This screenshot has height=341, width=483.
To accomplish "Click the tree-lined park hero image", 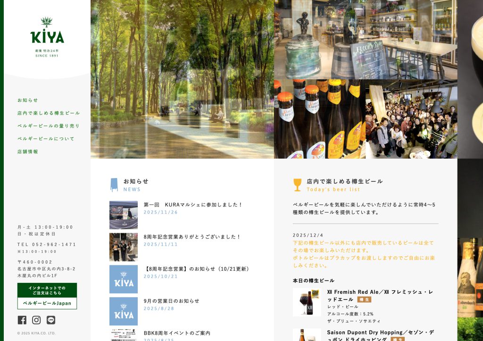I will coord(182,79).
